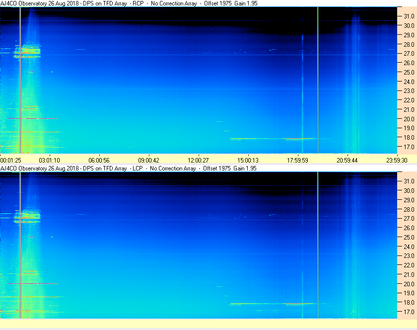417x330 pixels.
Task: Click 18.0 frequency label in RCP panel
Action: (x=409, y=138)
